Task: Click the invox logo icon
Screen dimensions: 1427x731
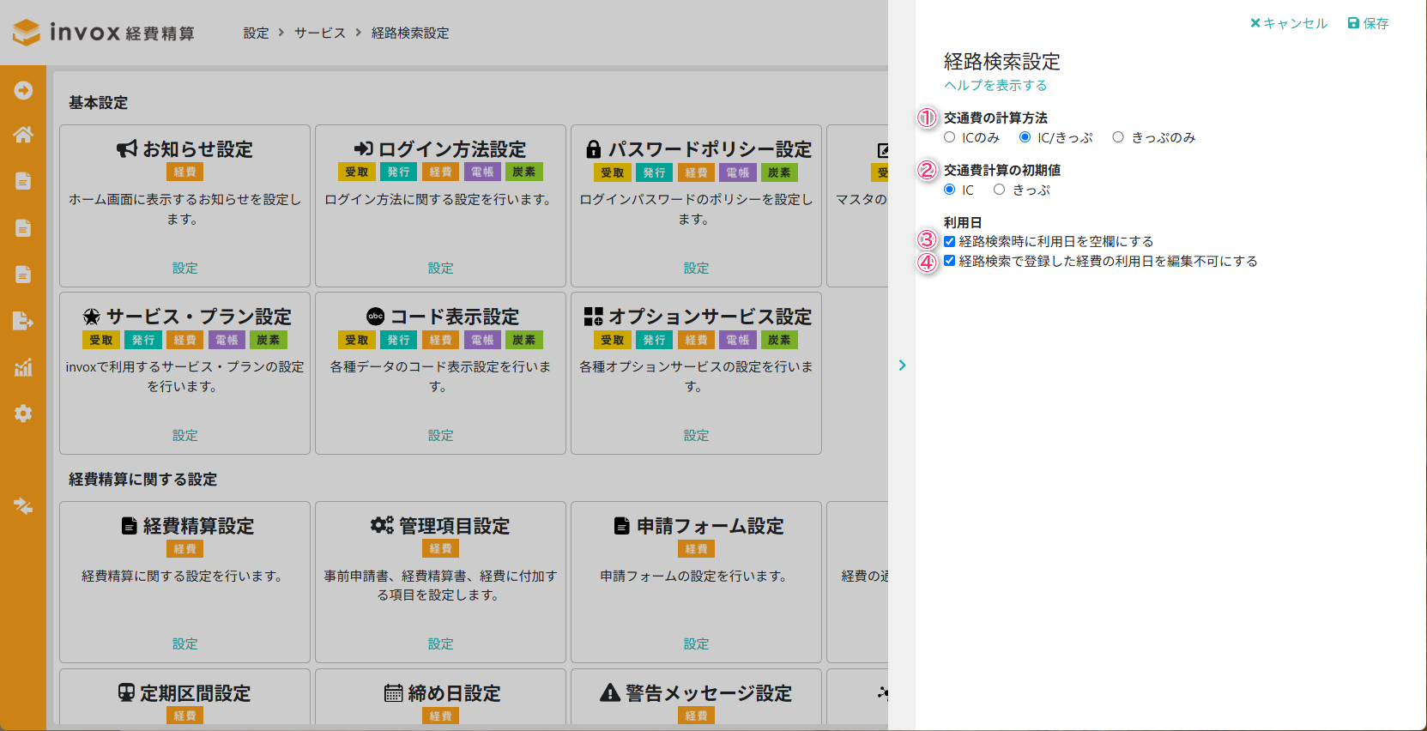Action: (27, 33)
